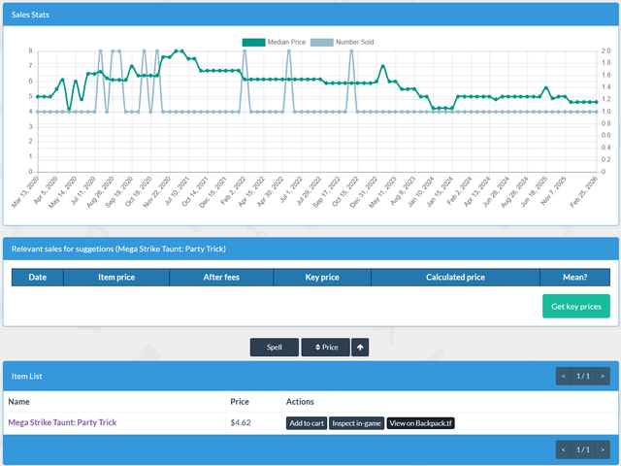
Task: Click the Mean? column header
Action: pos(575,278)
